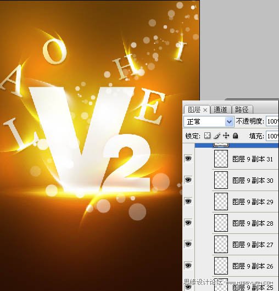Screen dimensions: 279x291
Task: Select layer name 图层 9 副本 28
Action: tap(253, 223)
